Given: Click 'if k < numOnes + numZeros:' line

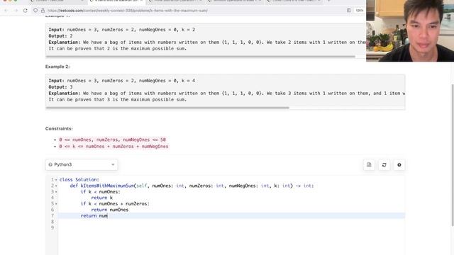Looking at the screenshot, I should tap(115, 204).
